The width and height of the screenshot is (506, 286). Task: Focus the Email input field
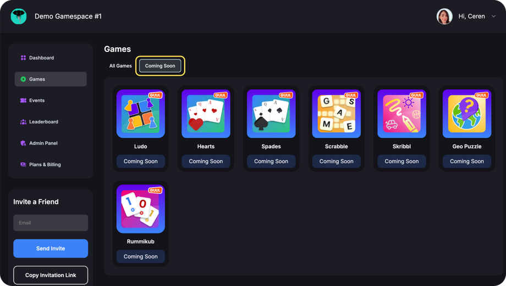point(51,223)
